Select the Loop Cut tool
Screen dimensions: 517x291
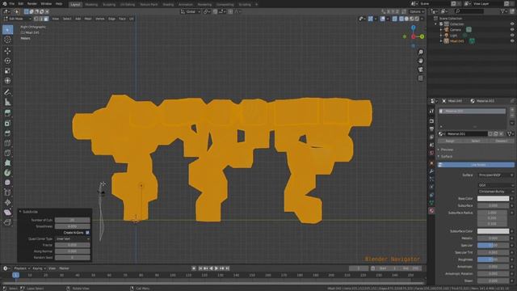[7, 143]
